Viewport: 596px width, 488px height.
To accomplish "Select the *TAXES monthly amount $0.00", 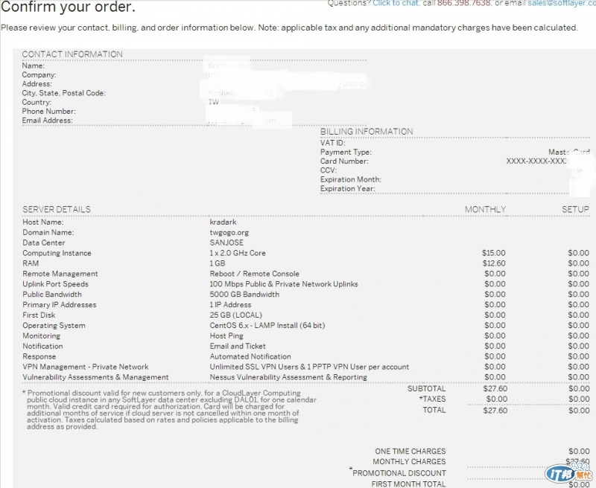I will click(497, 399).
